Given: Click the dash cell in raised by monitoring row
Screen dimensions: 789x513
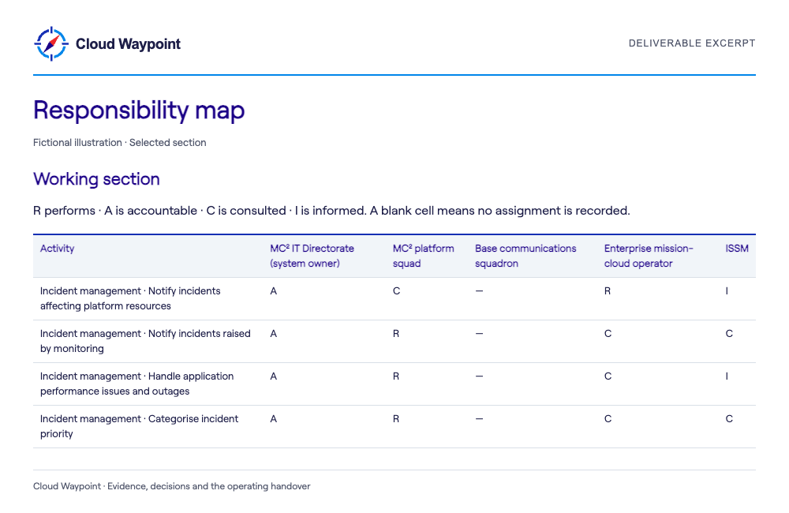Looking at the screenshot, I should tap(479, 334).
